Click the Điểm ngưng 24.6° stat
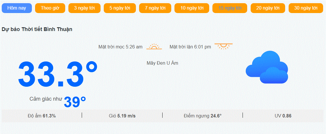326x134 pixels. [203, 116]
